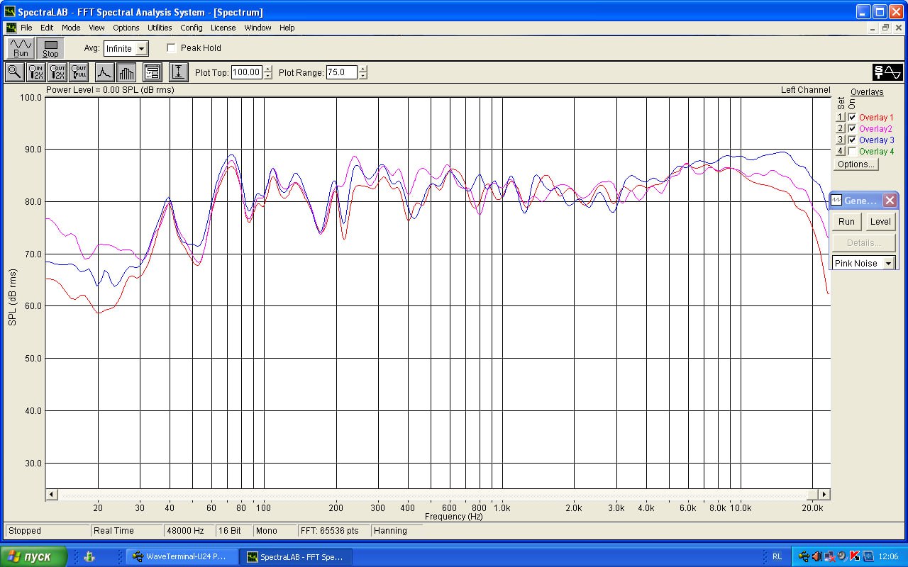Click the Zoom Out 2X icon

(57, 72)
